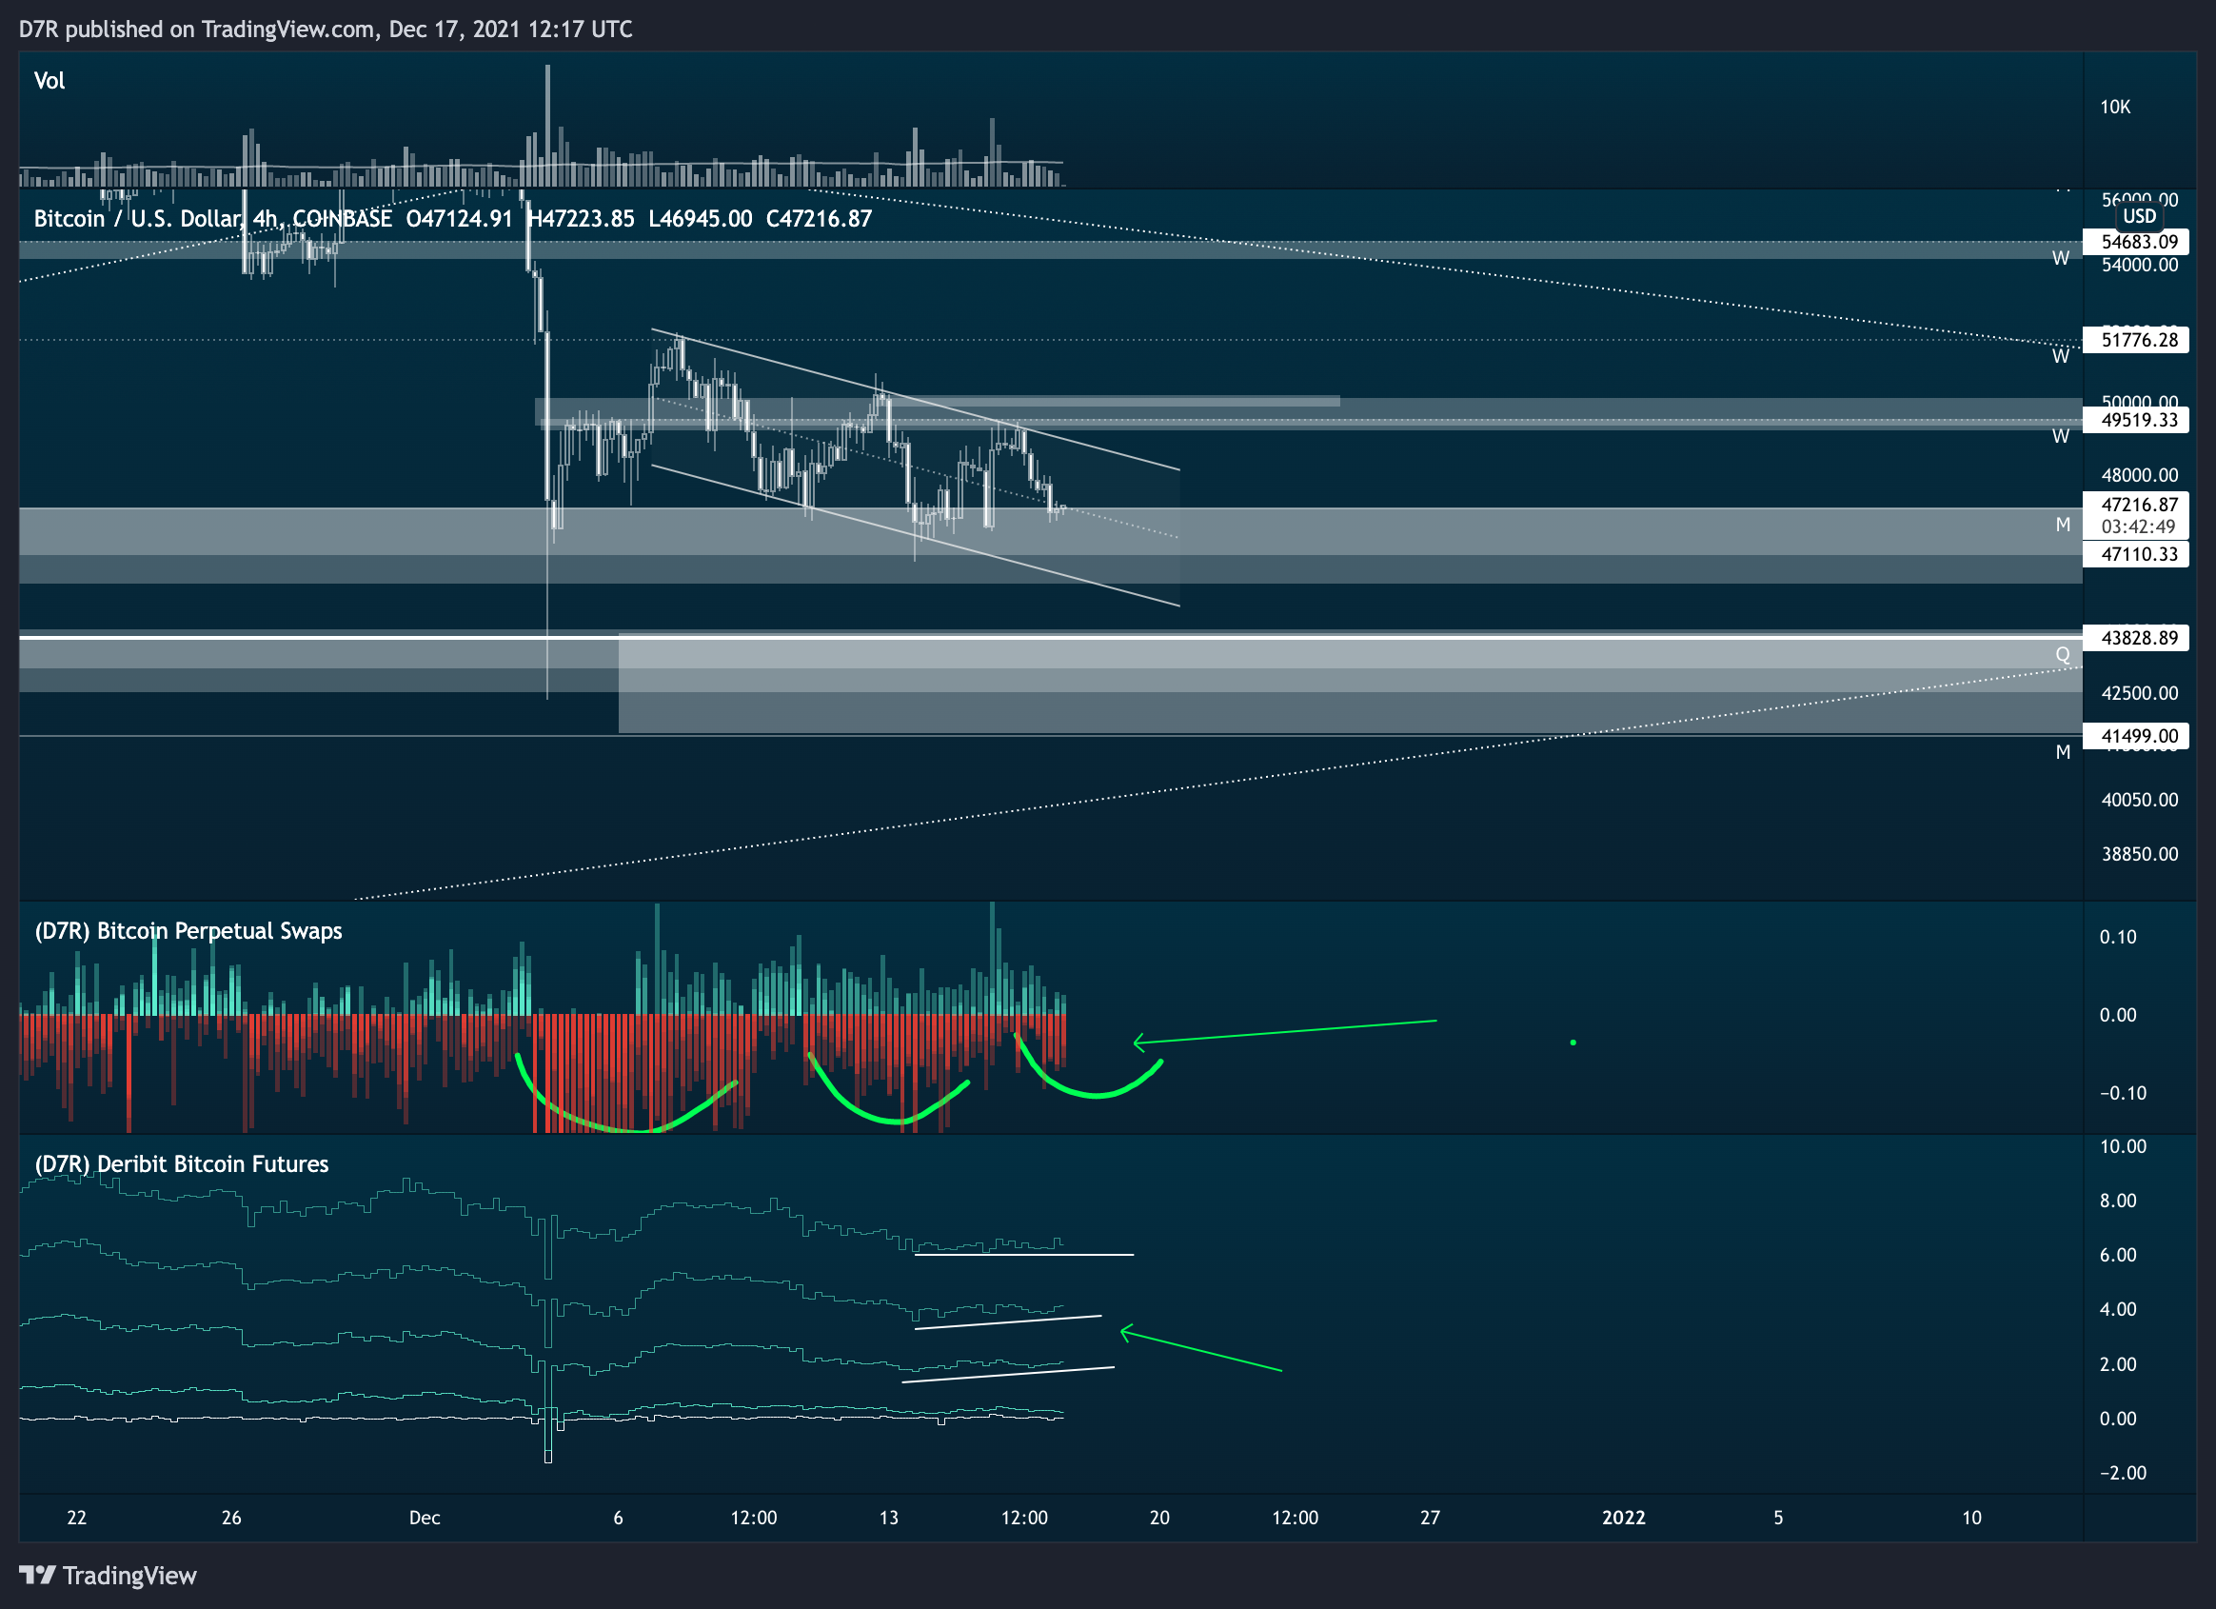Click the 'Dec' date on time axis
Image resolution: width=2216 pixels, height=1609 pixels.
424,1519
